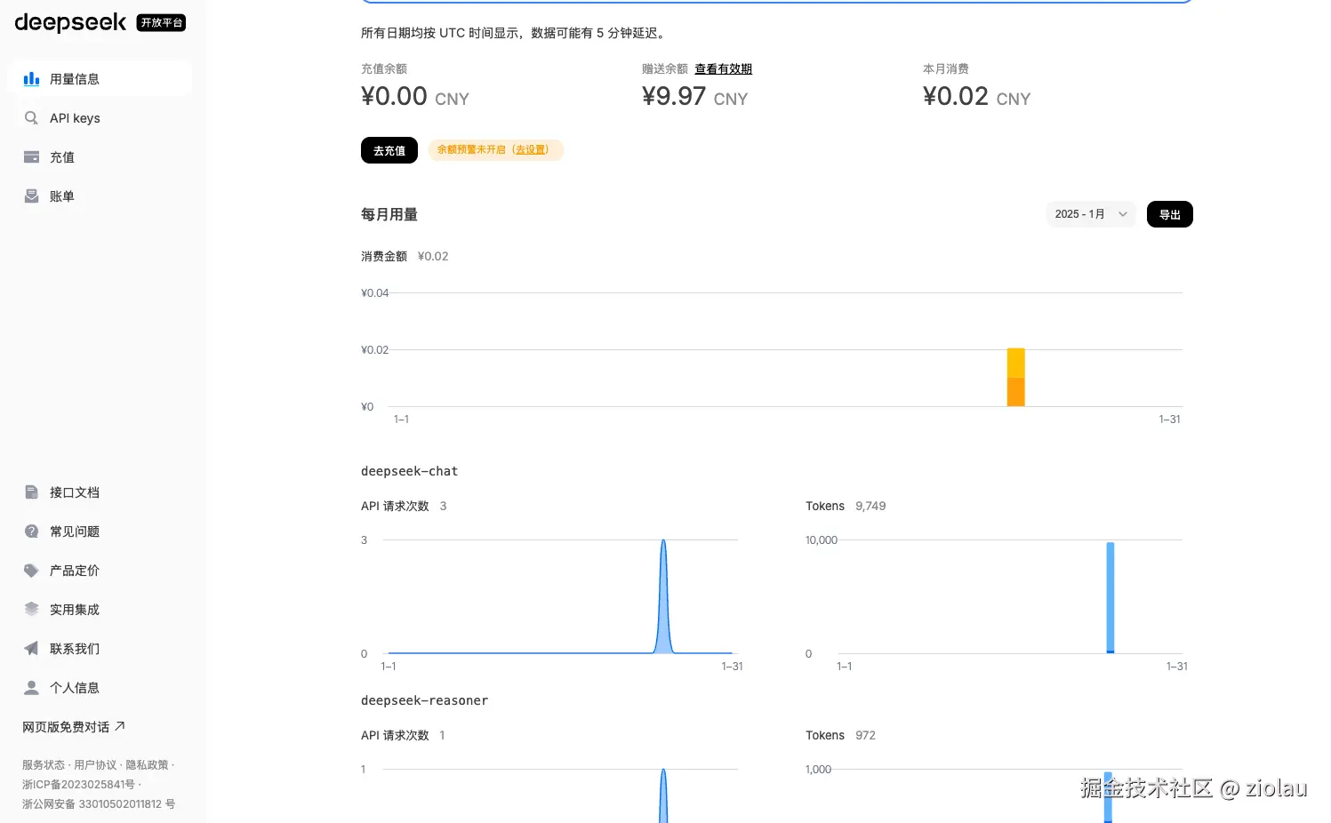
Task: Click the yellow-orange spending bar in the chart
Action: (1015, 377)
